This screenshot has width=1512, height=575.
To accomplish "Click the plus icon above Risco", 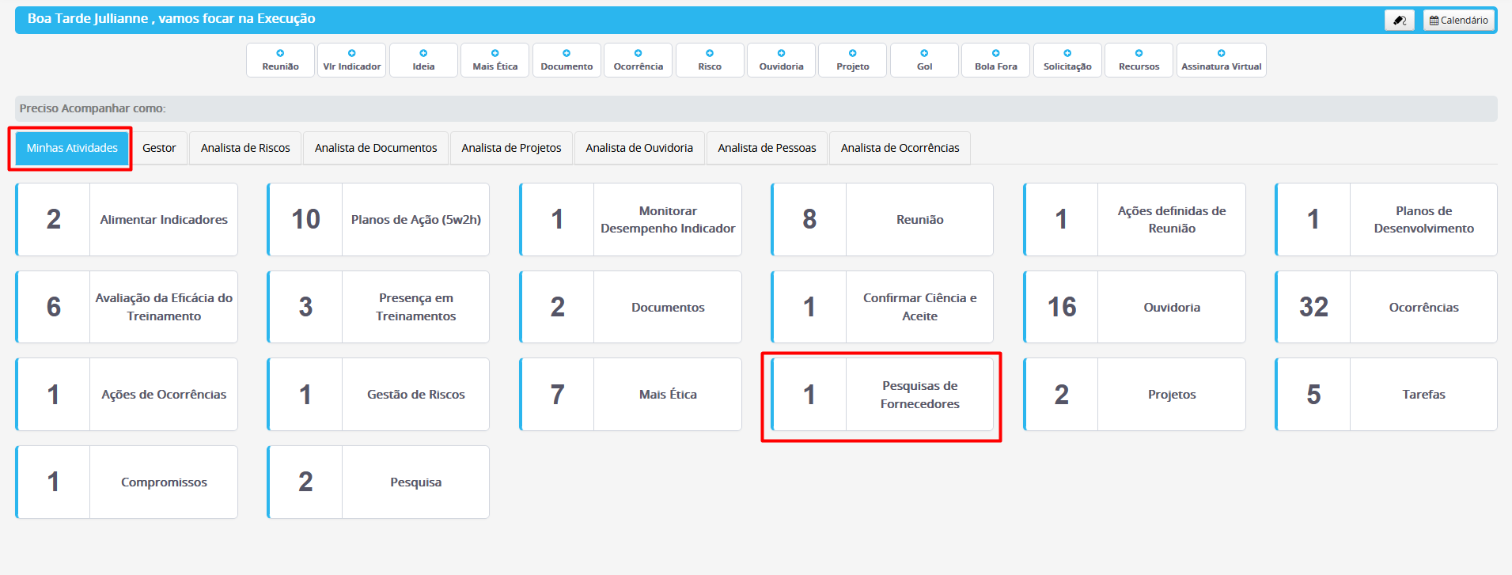I will click(x=710, y=53).
